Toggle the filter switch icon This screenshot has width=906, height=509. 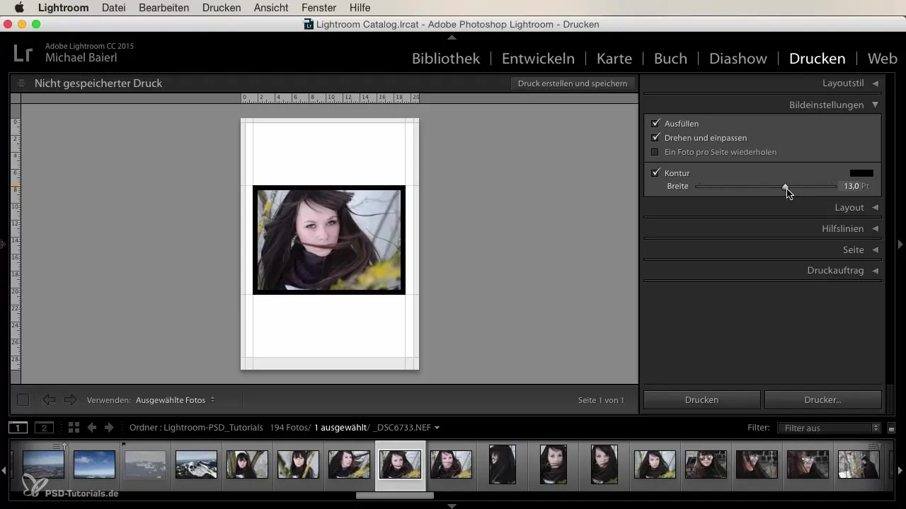[891, 428]
